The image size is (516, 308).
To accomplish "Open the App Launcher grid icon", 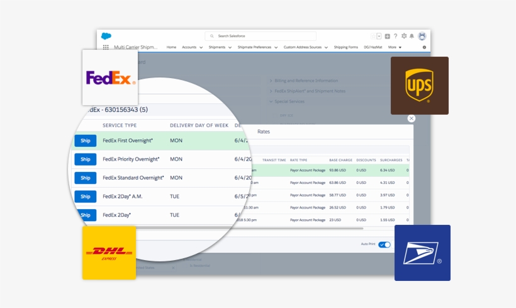I will coord(106,47).
